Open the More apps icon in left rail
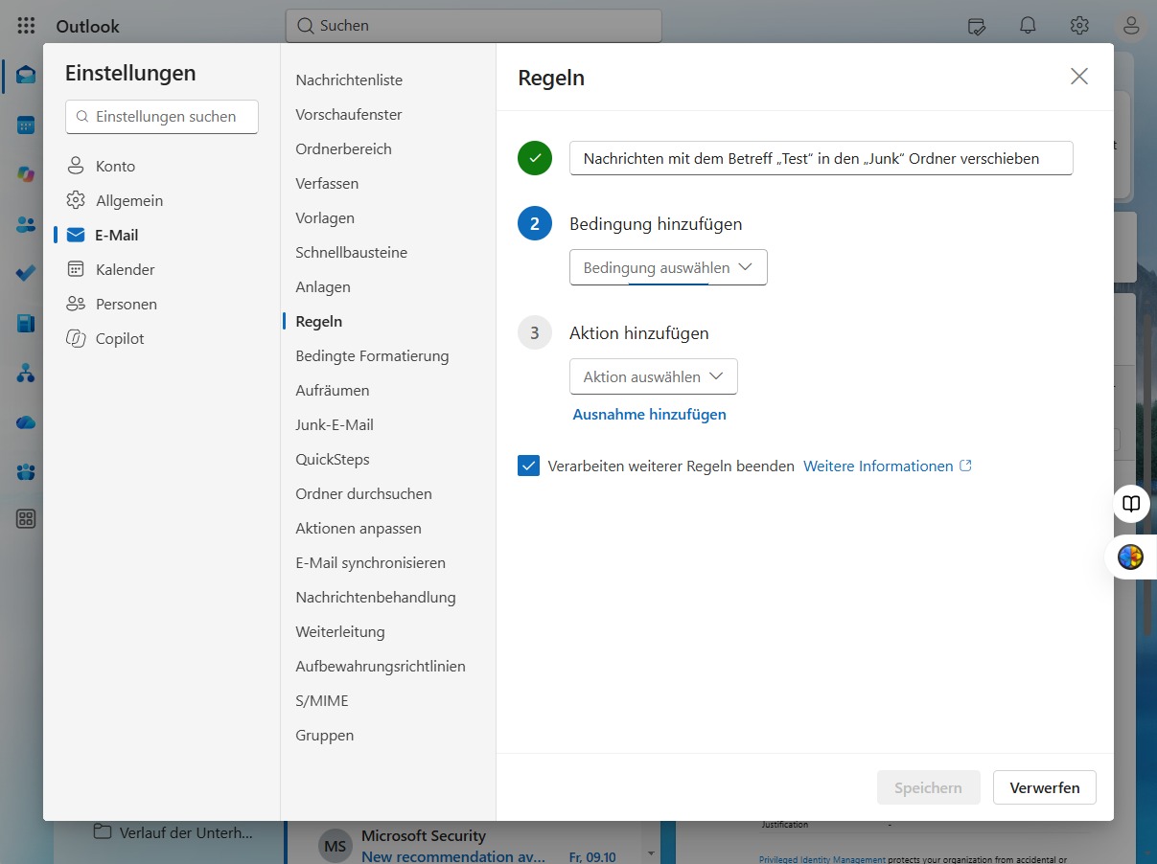This screenshot has height=864, width=1157. [26, 519]
